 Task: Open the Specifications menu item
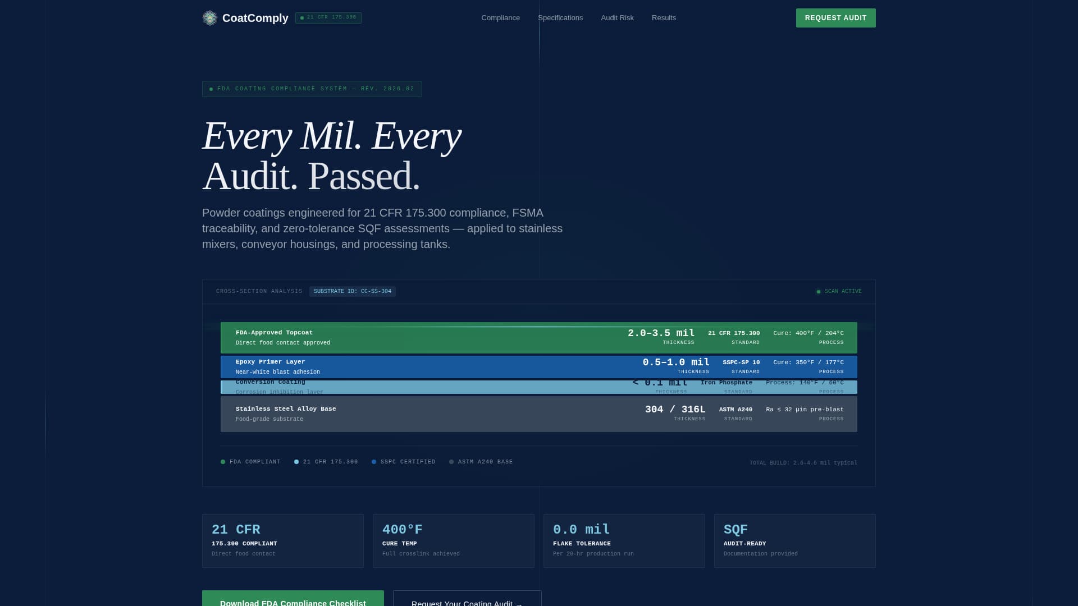coord(560,17)
